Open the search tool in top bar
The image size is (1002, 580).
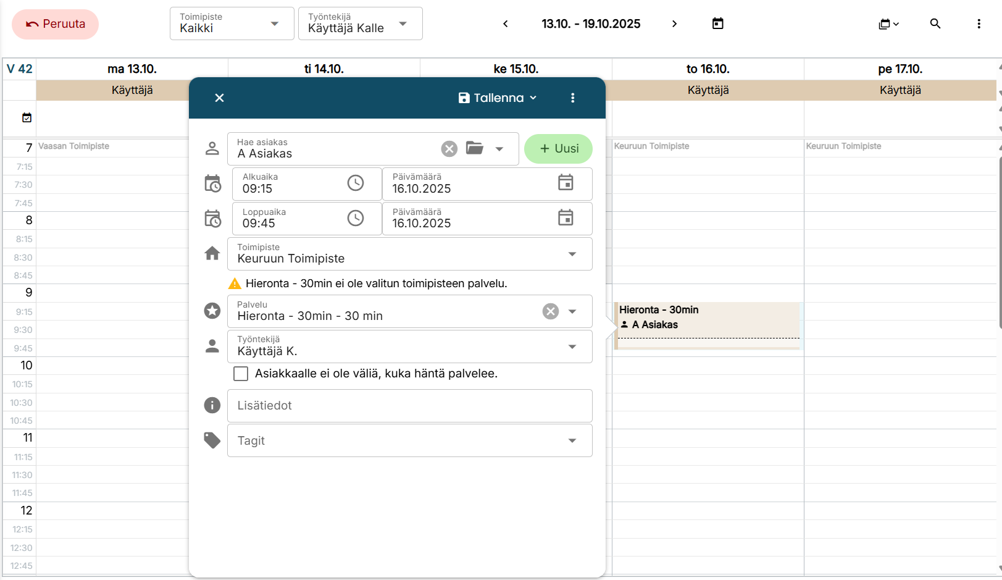coord(935,23)
